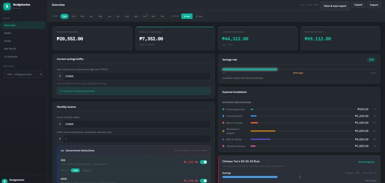Viewport: 385px width, 183px height.
Task: Click the ₱4,000.00 bills amount
Action: 362,139
